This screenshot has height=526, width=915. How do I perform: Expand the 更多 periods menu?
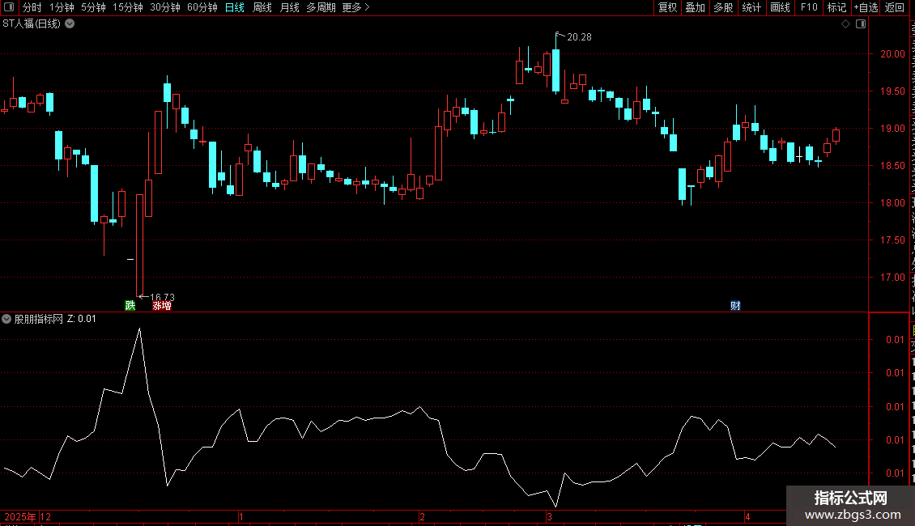tap(356, 7)
